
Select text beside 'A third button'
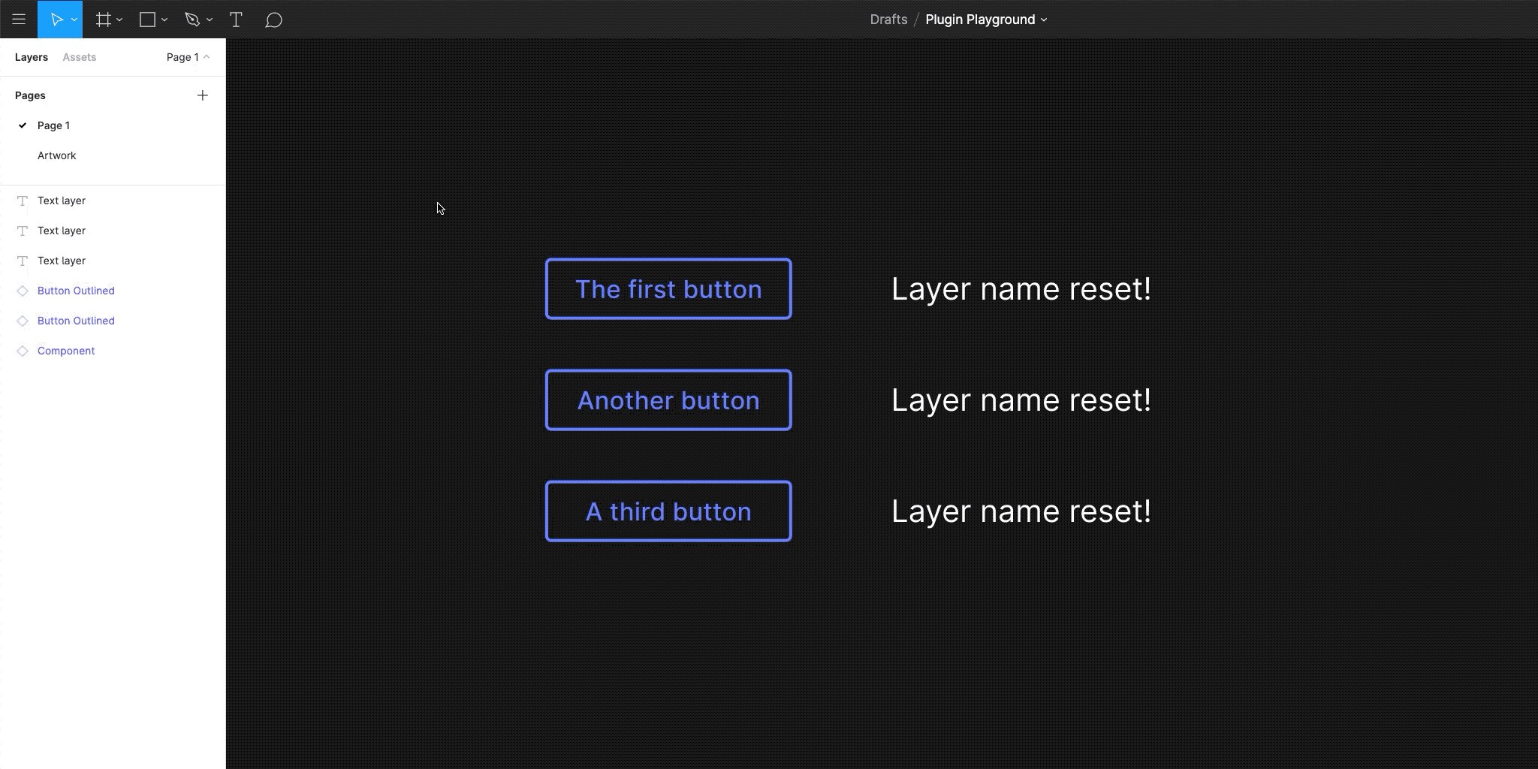point(1021,511)
